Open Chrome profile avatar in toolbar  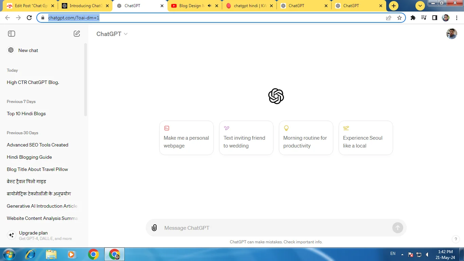(446, 18)
